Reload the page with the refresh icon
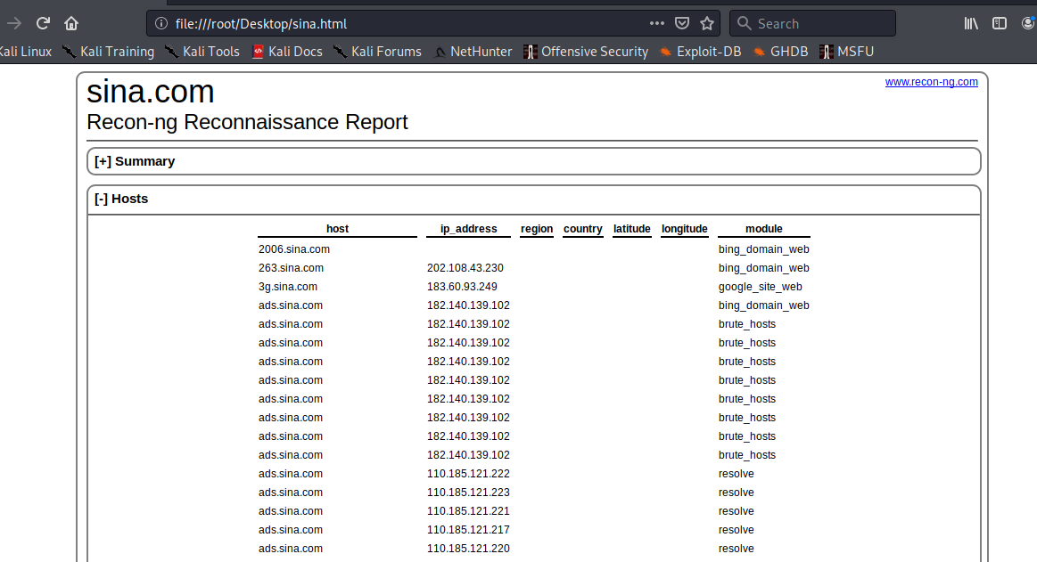 click(43, 24)
